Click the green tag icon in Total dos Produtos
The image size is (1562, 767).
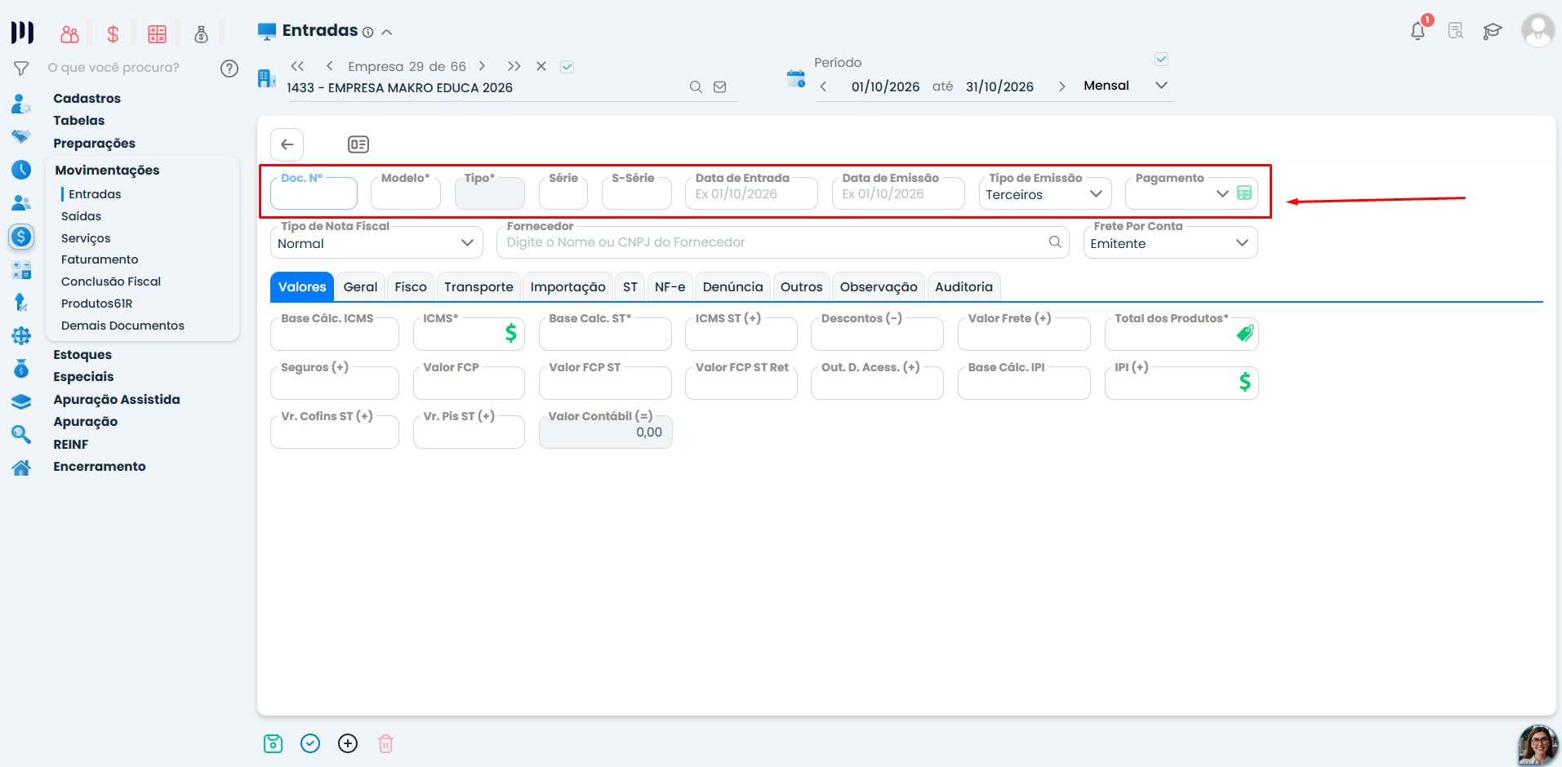tap(1245, 332)
